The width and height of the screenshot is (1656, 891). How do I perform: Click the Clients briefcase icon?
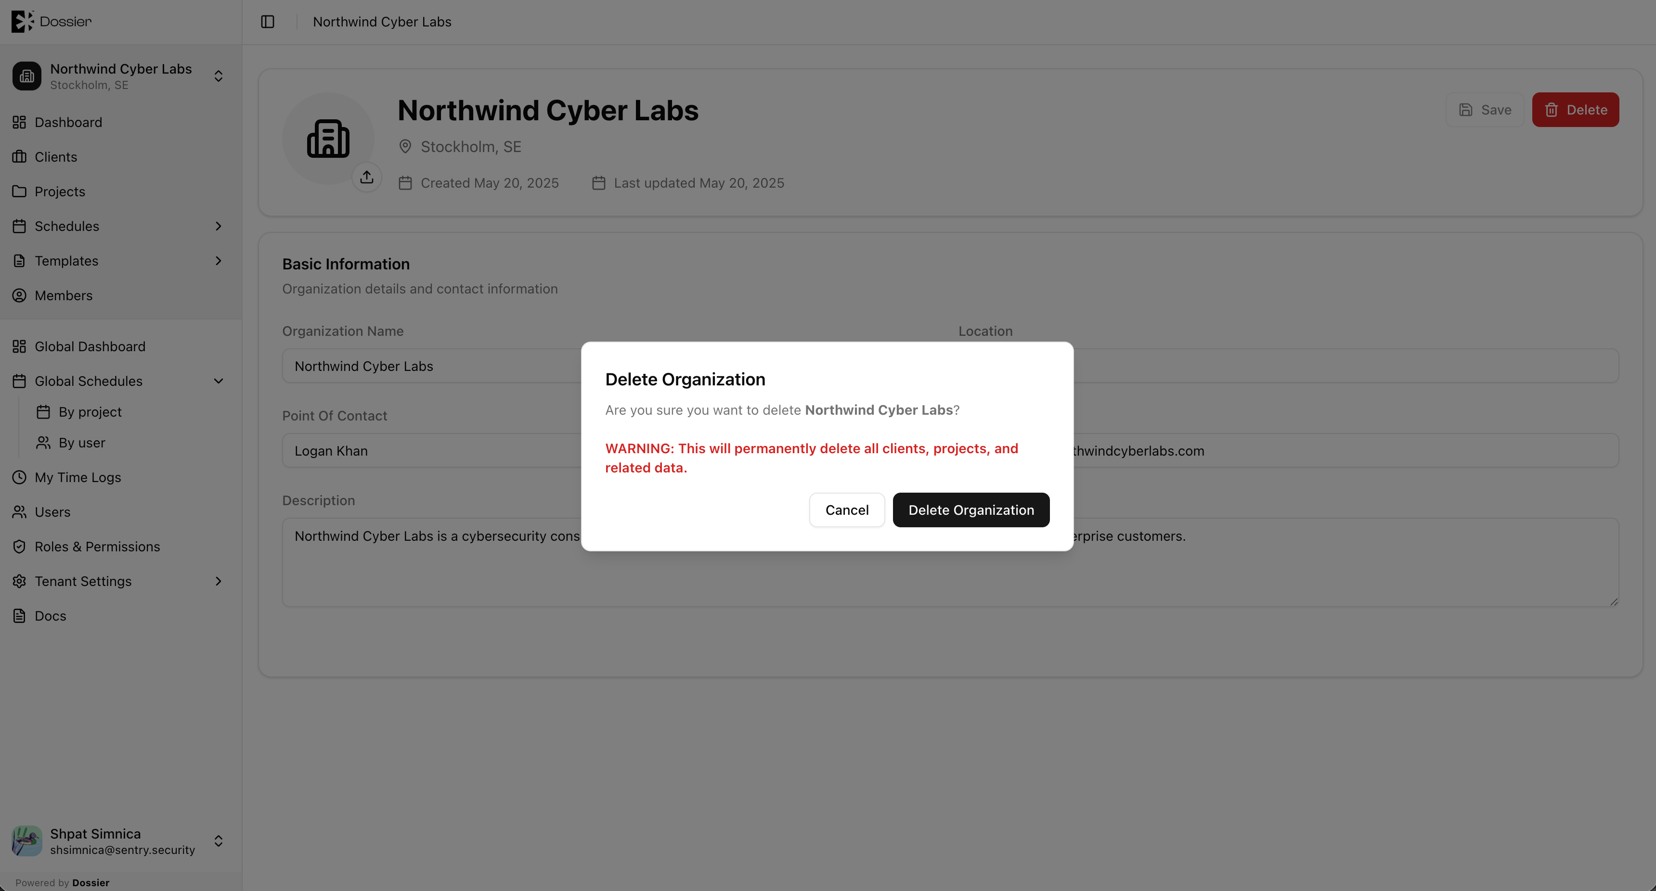(x=19, y=157)
